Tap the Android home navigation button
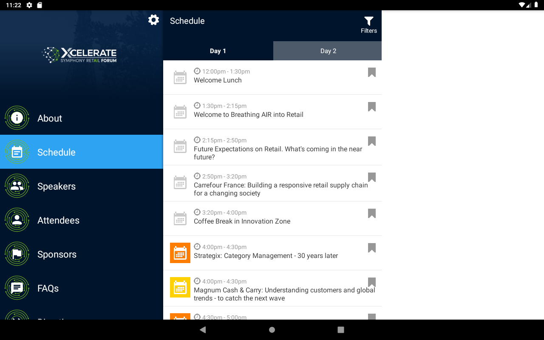This screenshot has width=544, height=340. [x=272, y=330]
